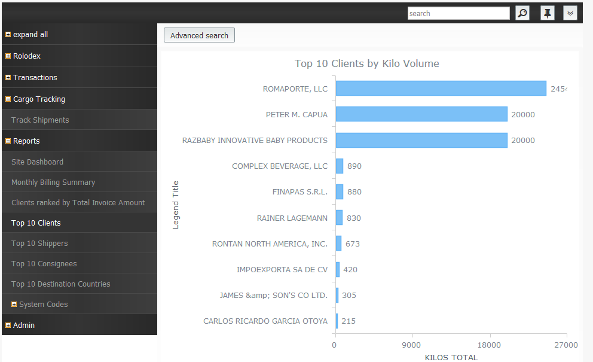Click the COMPLEX BEVERAGE, LLC bar
The image size is (593, 362).
click(x=340, y=166)
